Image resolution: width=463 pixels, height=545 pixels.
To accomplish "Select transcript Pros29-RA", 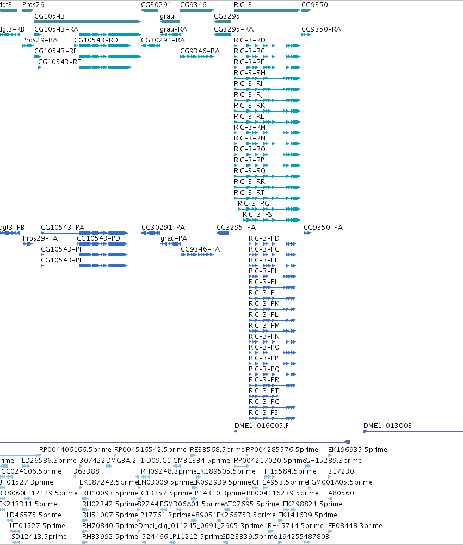I will pyautogui.click(x=40, y=40).
